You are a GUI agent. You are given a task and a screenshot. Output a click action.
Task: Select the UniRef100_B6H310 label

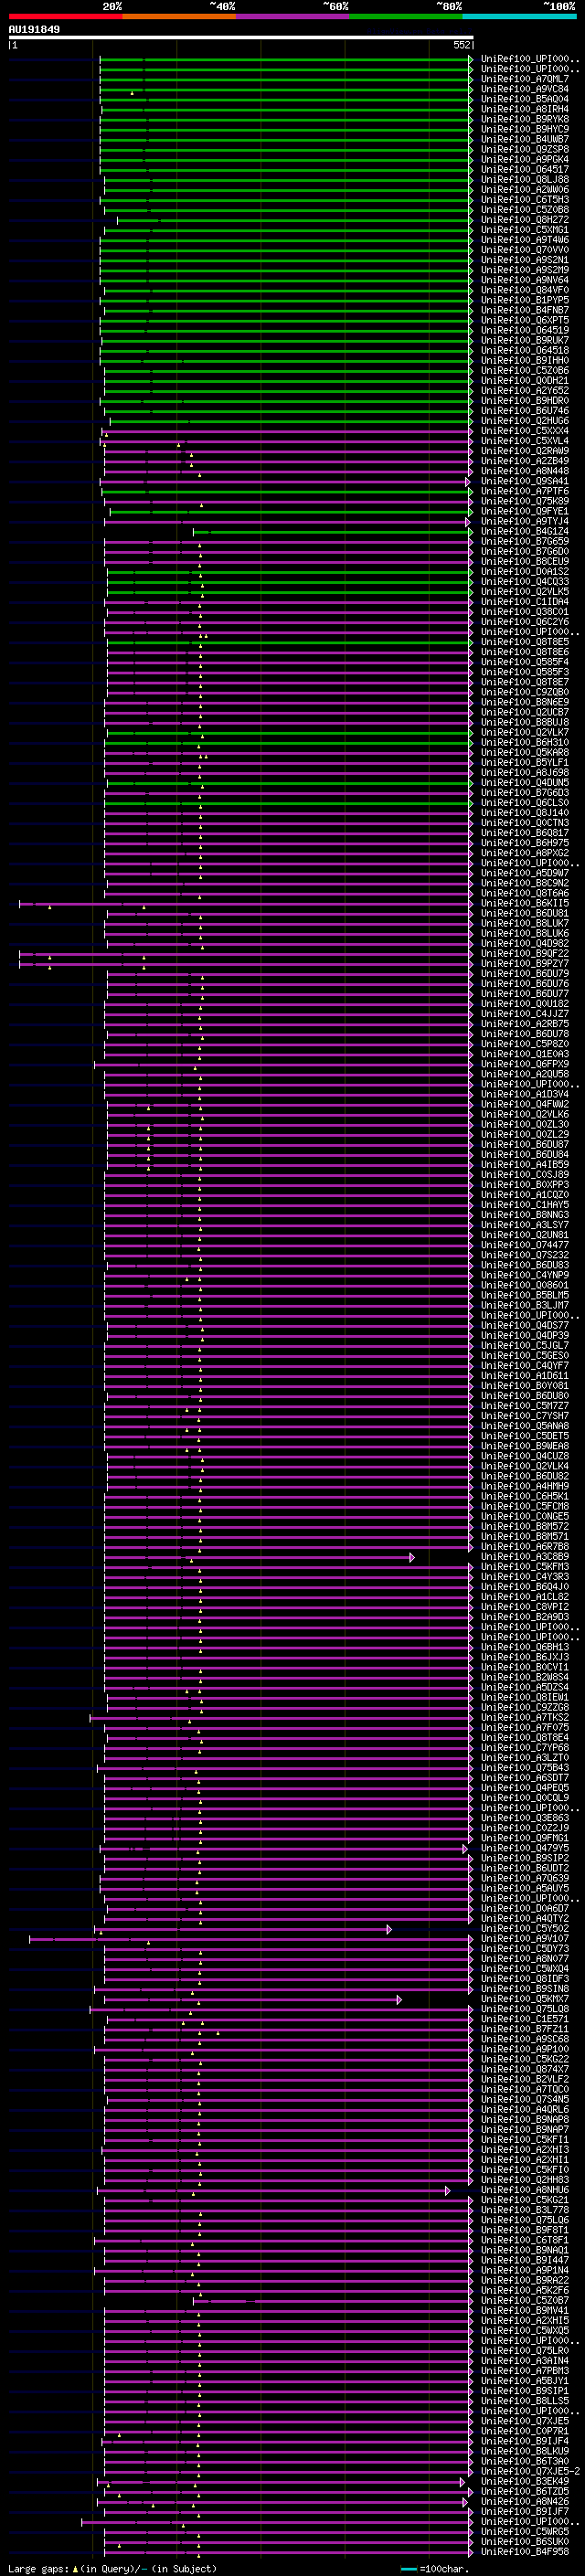pos(525,742)
